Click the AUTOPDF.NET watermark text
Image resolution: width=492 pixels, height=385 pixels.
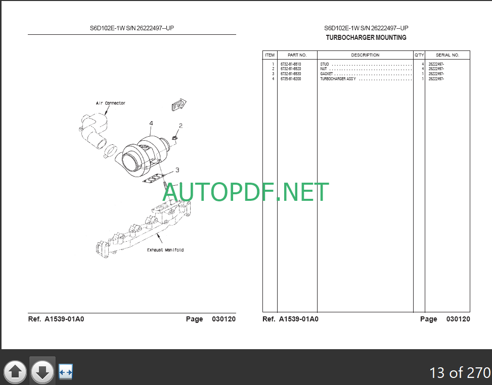246,192
